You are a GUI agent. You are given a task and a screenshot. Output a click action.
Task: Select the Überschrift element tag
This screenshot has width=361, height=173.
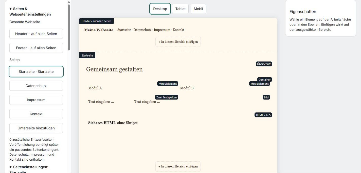pos(264,64)
